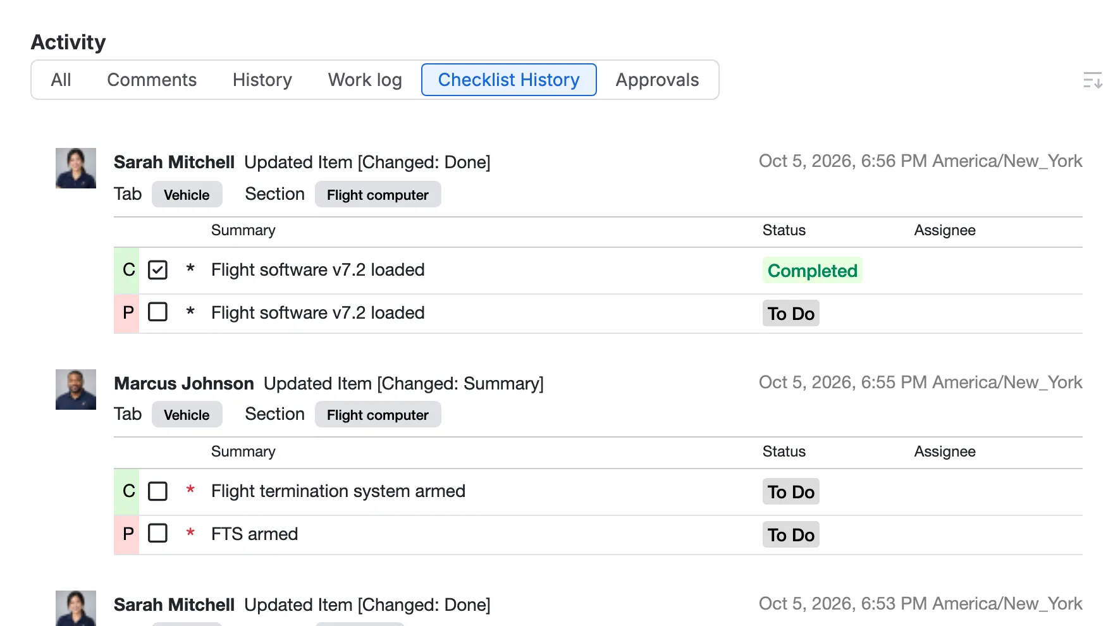Viewport: 1113px width, 626px height.
Task: Click the Completed status badge
Action: coord(813,271)
